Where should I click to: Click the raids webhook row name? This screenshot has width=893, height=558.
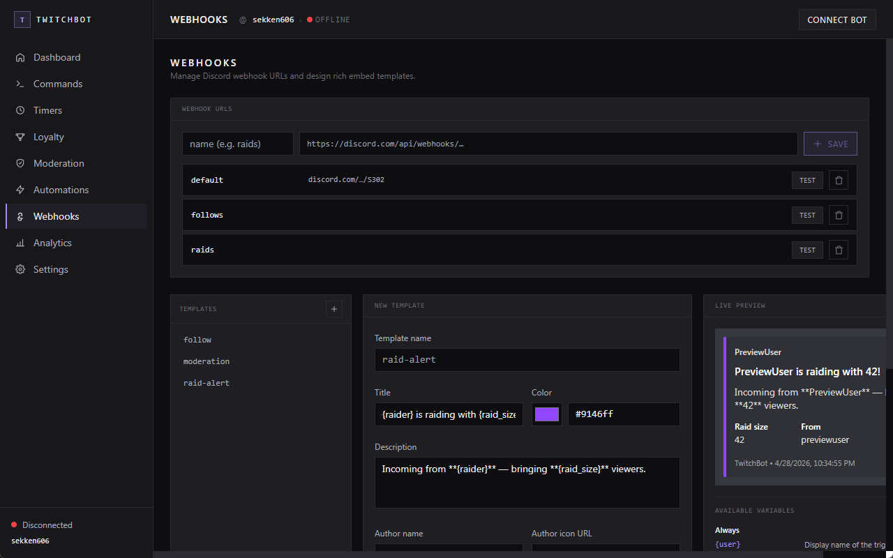click(x=202, y=250)
